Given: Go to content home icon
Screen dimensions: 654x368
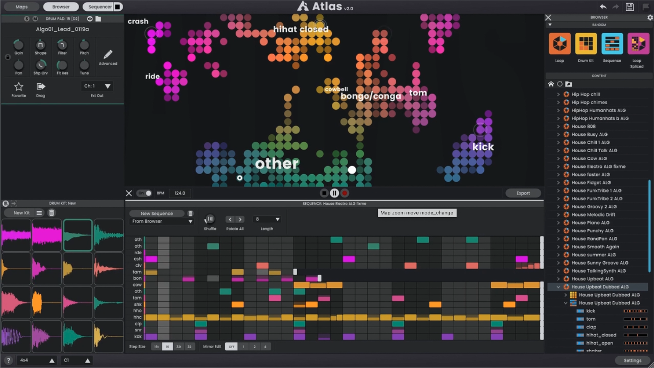Looking at the screenshot, I should click(x=551, y=84).
